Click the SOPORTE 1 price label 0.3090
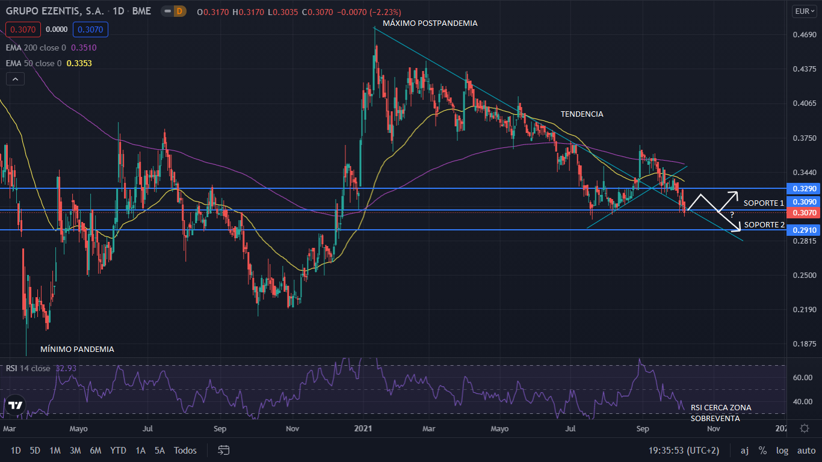The width and height of the screenshot is (822, 462). (803, 202)
